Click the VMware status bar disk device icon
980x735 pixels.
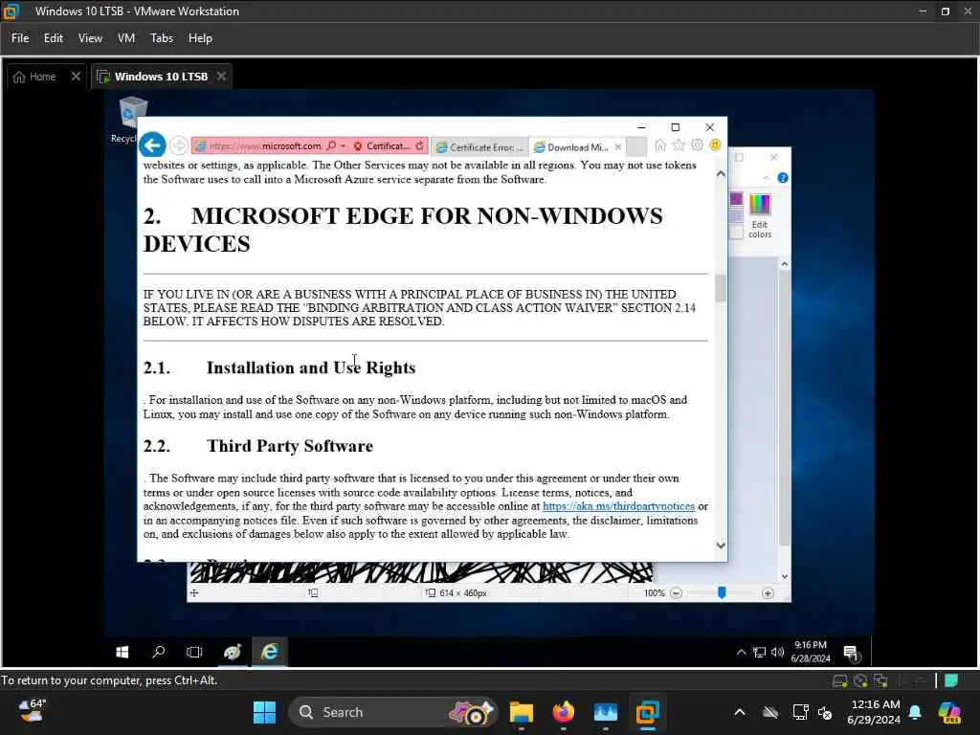(839, 680)
